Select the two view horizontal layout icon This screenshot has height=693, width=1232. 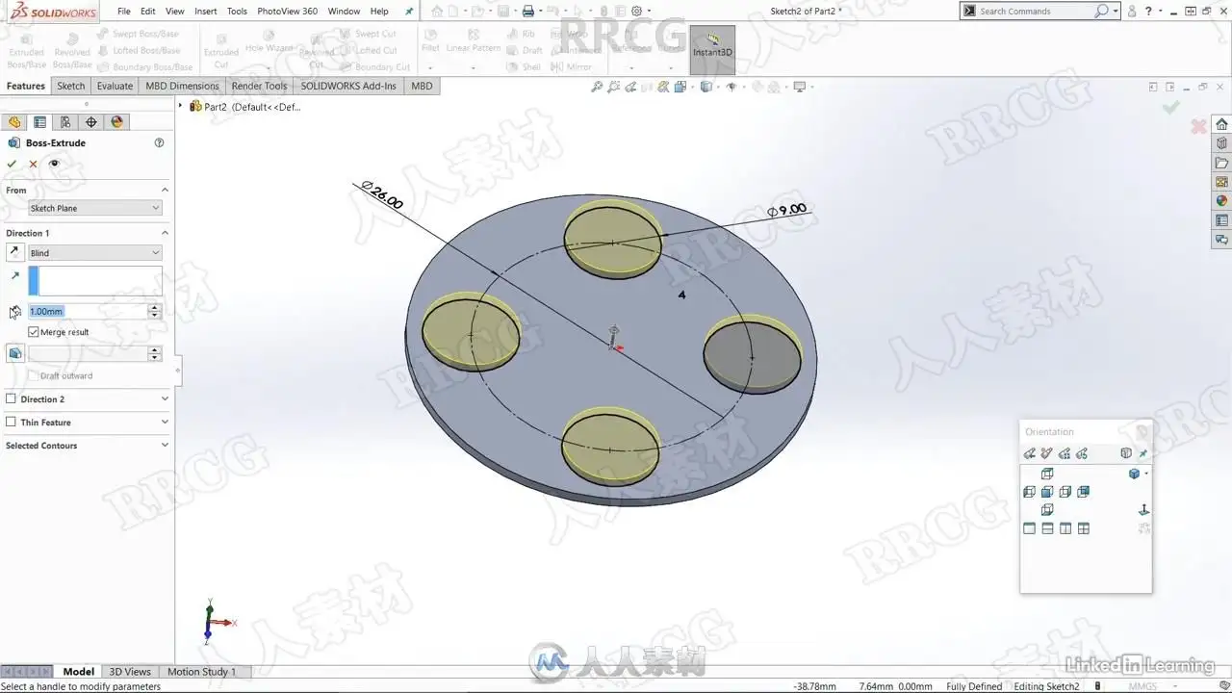tap(1047, 528)
